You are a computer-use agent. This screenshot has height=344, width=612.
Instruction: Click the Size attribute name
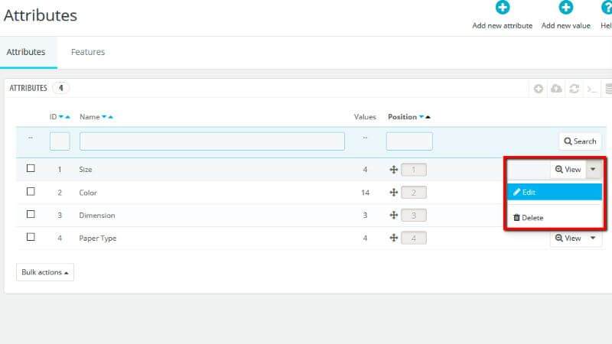point(86,169)
